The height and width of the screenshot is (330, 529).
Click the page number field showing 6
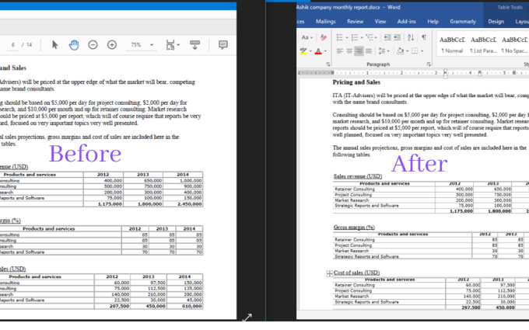[13, 45]
